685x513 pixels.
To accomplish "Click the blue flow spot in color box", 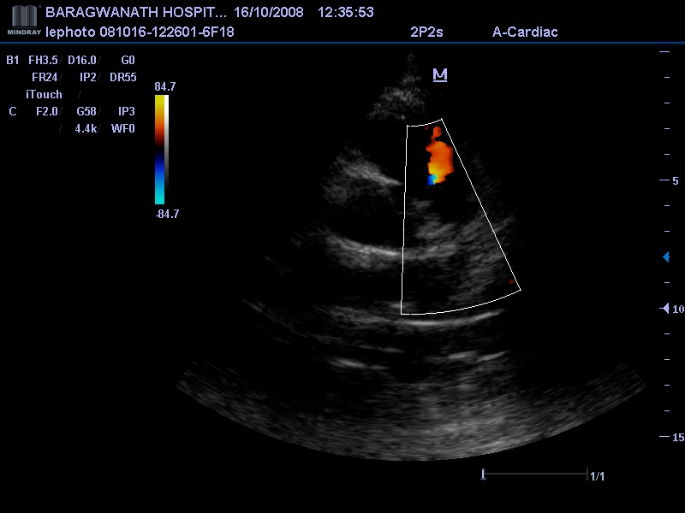I will coord(432,180).
